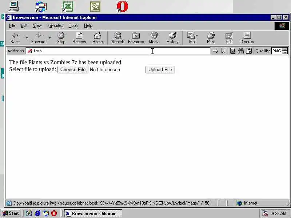Click the clipboard icon
The image size is (291, 218).
249,51
